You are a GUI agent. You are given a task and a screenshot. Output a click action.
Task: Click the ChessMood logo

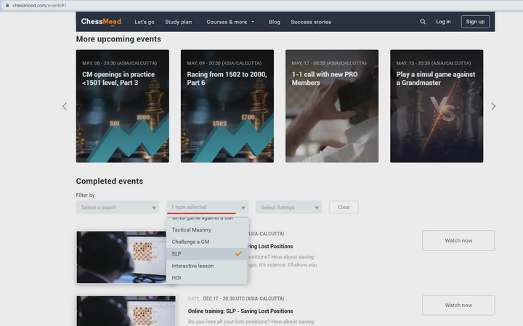pyautogui.click(x=101, y=22)
